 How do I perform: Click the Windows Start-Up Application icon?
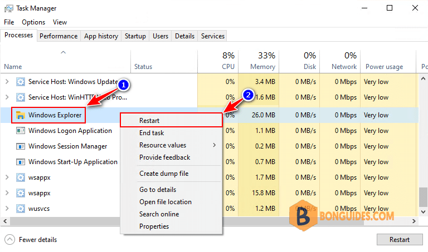(x=21, y=162)
